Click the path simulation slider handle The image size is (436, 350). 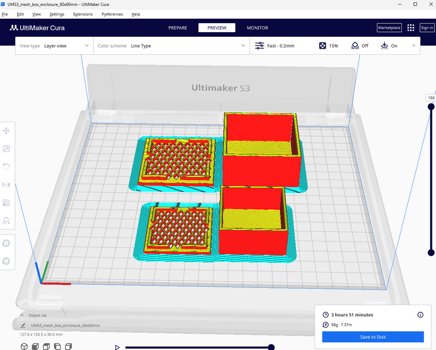tap(271, 347)
